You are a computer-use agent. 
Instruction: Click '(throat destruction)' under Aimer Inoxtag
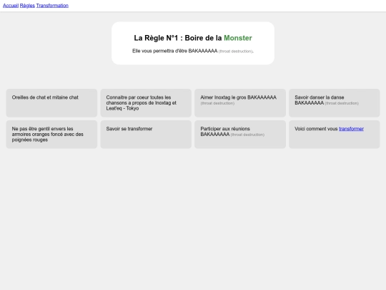pyautogui.click(x=217, y=103)
